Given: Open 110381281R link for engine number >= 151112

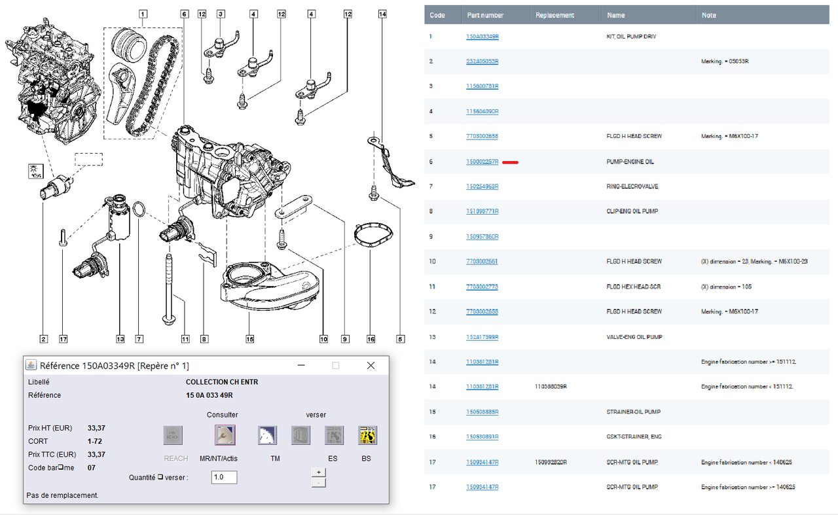Looking at the screenshot, I should (x=483, y=361).
